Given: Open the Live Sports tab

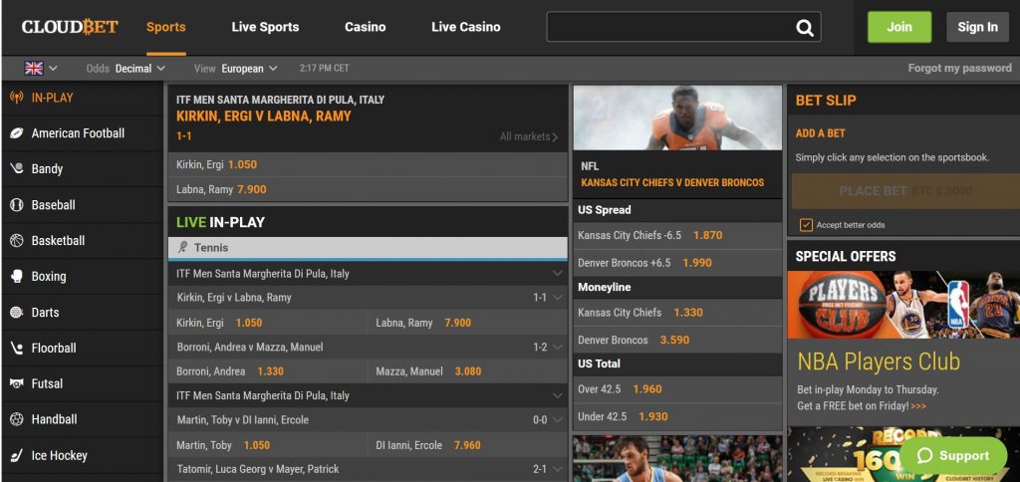Looking at the screenshot, I should 265,27.
